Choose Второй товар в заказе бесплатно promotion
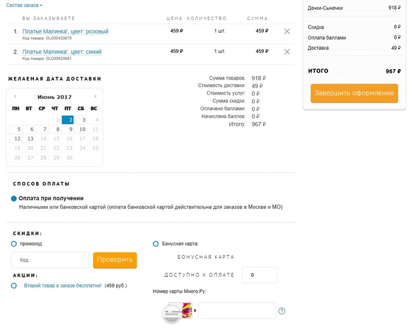 click(14, 285)
